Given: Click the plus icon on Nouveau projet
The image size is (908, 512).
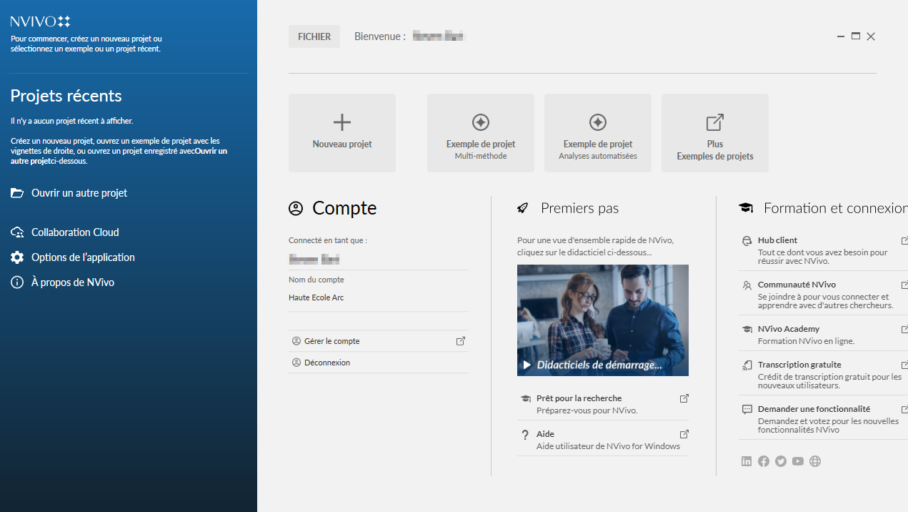Looking at the screenshot, I should tap(342, 122).
